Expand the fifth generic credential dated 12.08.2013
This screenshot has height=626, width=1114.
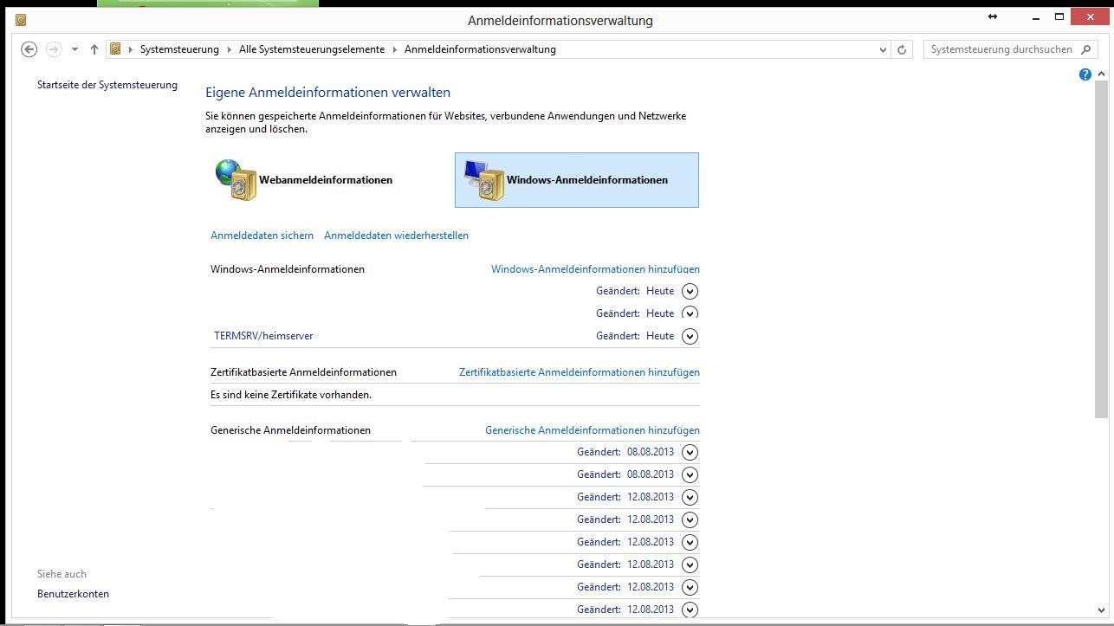pyautogui.click(x=690, y=587)
